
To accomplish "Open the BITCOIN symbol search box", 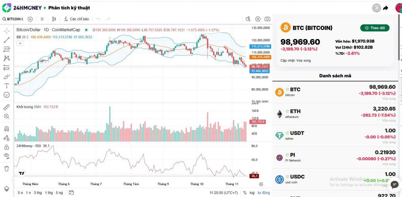I will pos(13,19).
